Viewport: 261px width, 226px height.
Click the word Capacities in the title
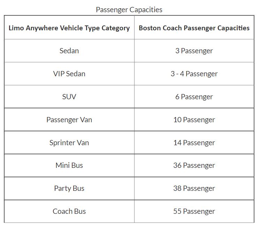pos(146,10)
